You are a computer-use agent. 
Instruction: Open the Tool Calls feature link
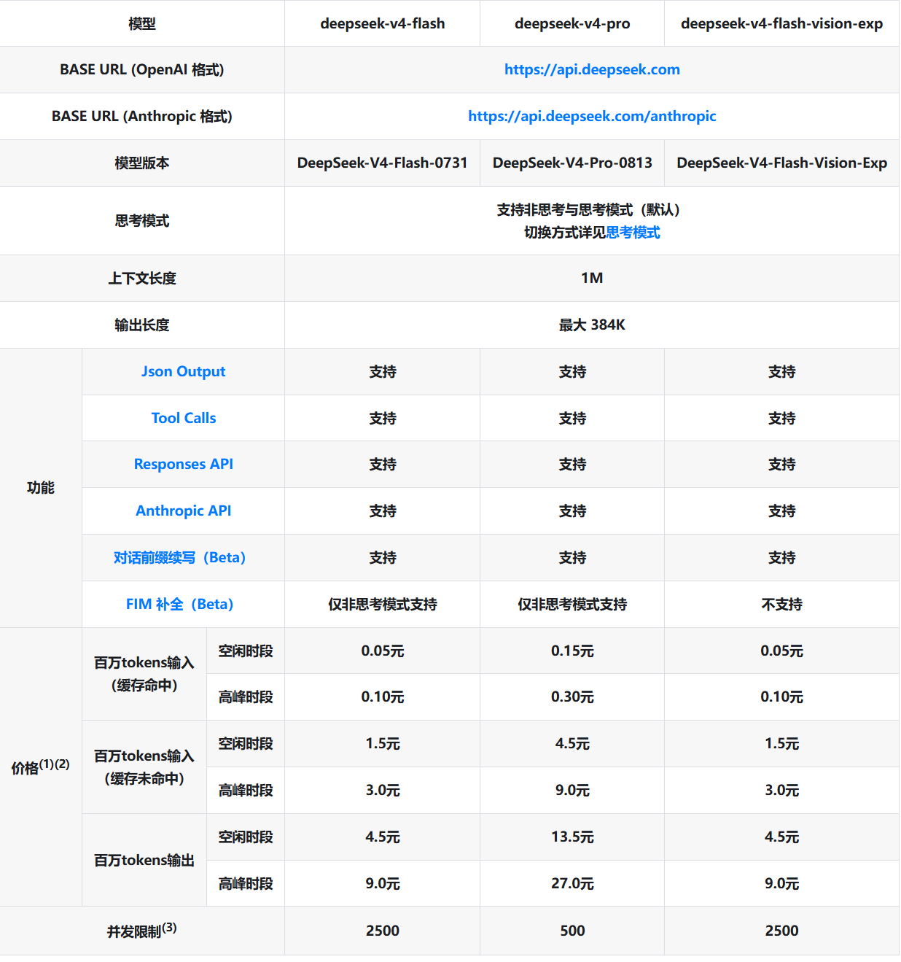(x=184, y=419)
